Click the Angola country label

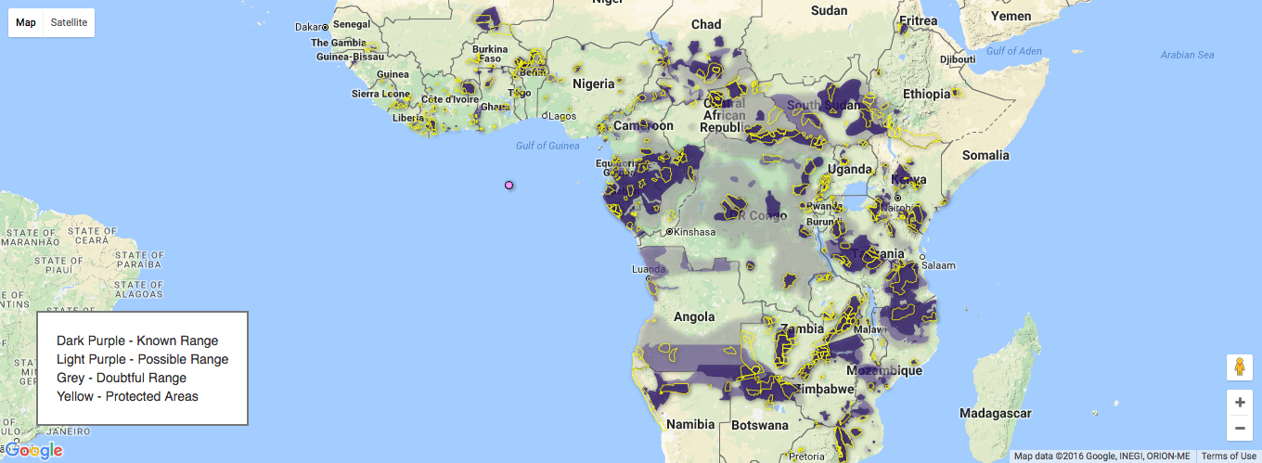point(694,316)
